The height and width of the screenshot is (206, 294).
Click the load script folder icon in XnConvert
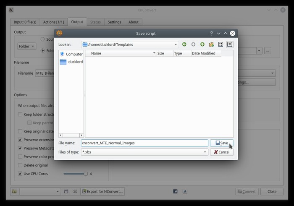click(x=14, y=191)
